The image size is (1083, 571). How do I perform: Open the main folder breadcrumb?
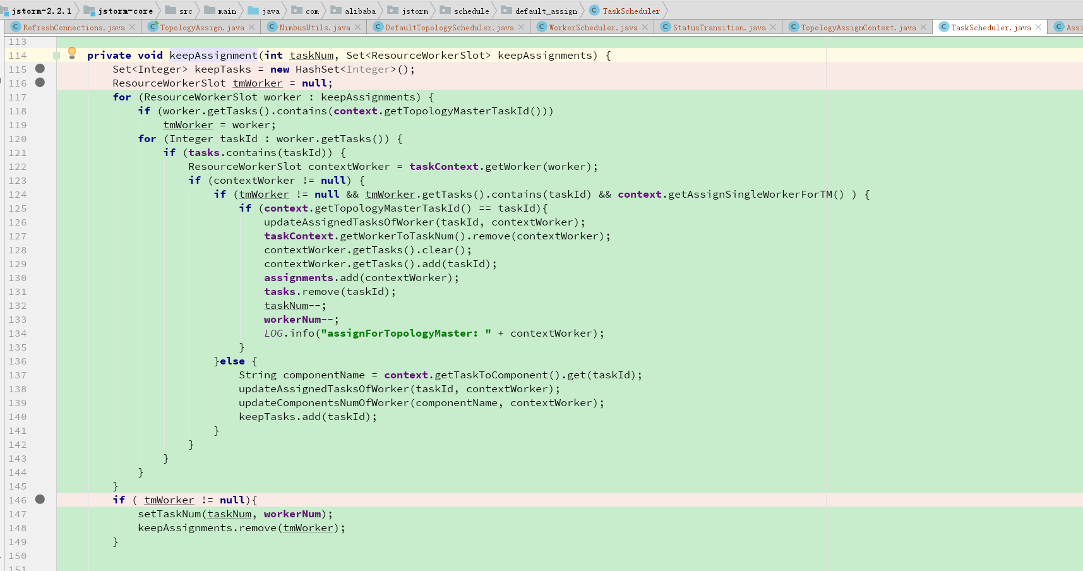227,11
